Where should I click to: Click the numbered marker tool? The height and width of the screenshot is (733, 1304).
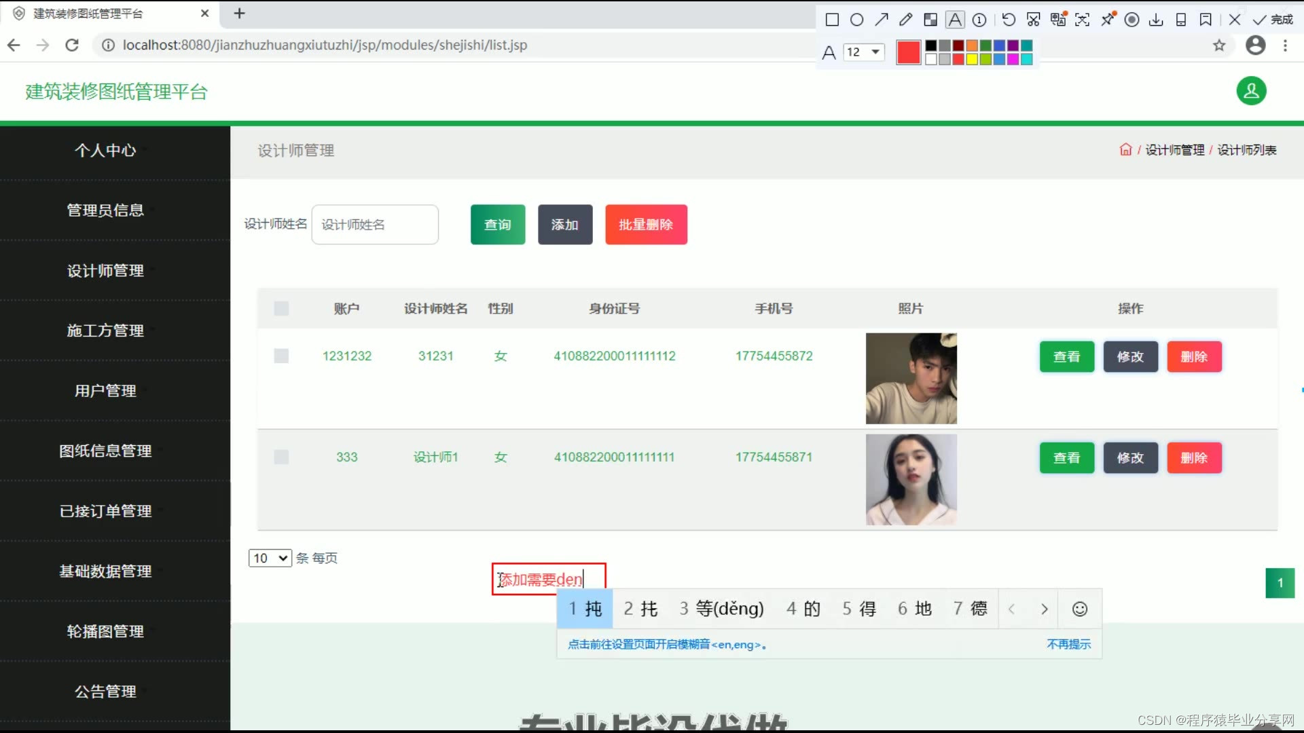pos(979,20)
